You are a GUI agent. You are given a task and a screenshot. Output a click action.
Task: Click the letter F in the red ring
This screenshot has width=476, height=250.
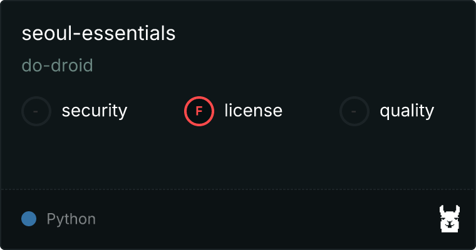199,111
